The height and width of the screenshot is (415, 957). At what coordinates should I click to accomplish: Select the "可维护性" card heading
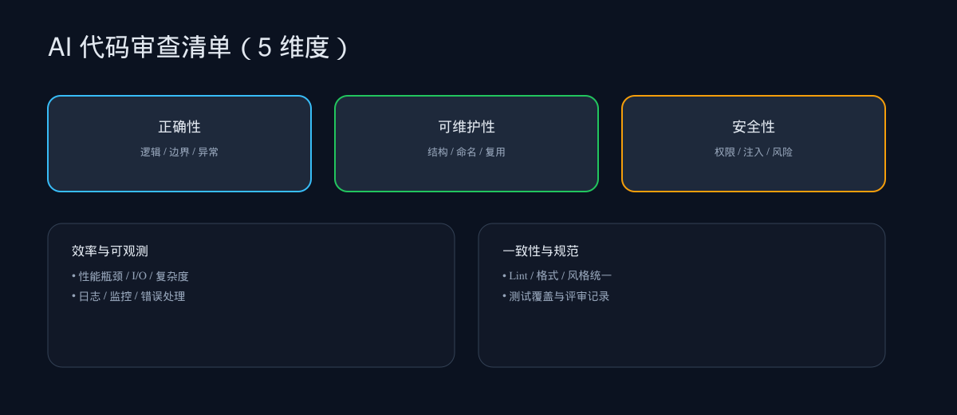click(467, 127)
